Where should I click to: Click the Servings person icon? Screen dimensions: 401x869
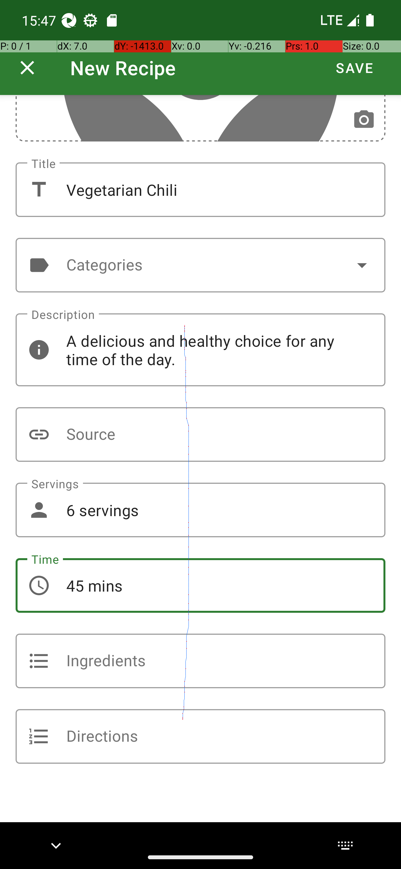(x=39, y=510)
